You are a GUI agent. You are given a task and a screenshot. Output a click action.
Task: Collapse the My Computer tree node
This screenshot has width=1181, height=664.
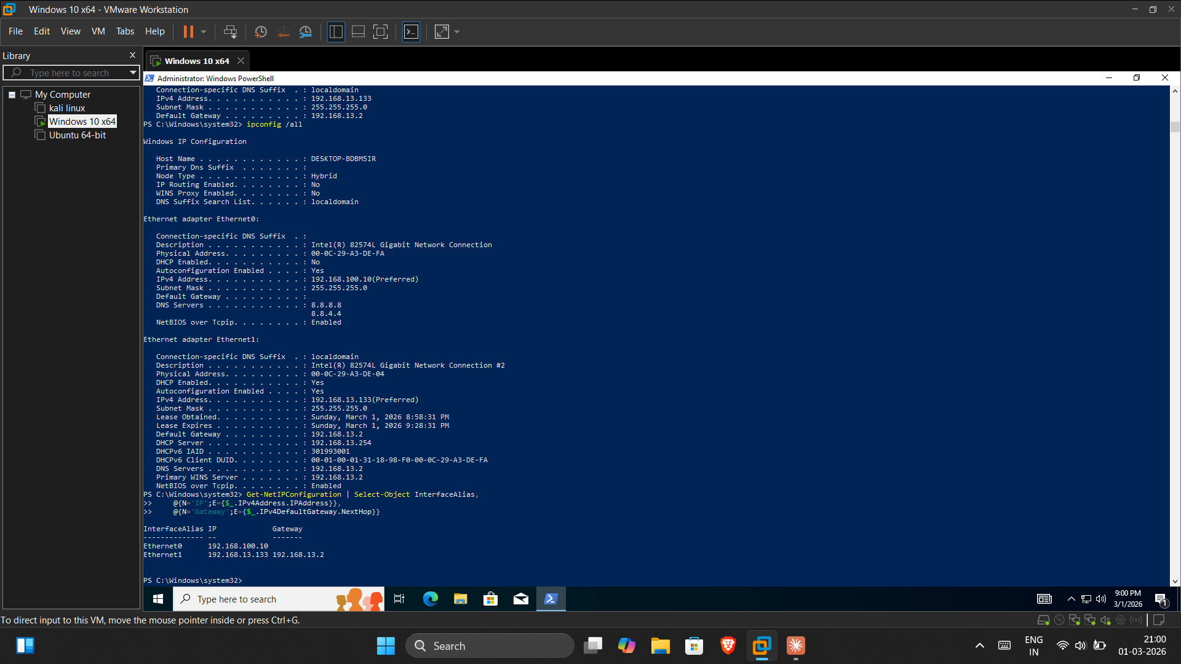(12, 95)
